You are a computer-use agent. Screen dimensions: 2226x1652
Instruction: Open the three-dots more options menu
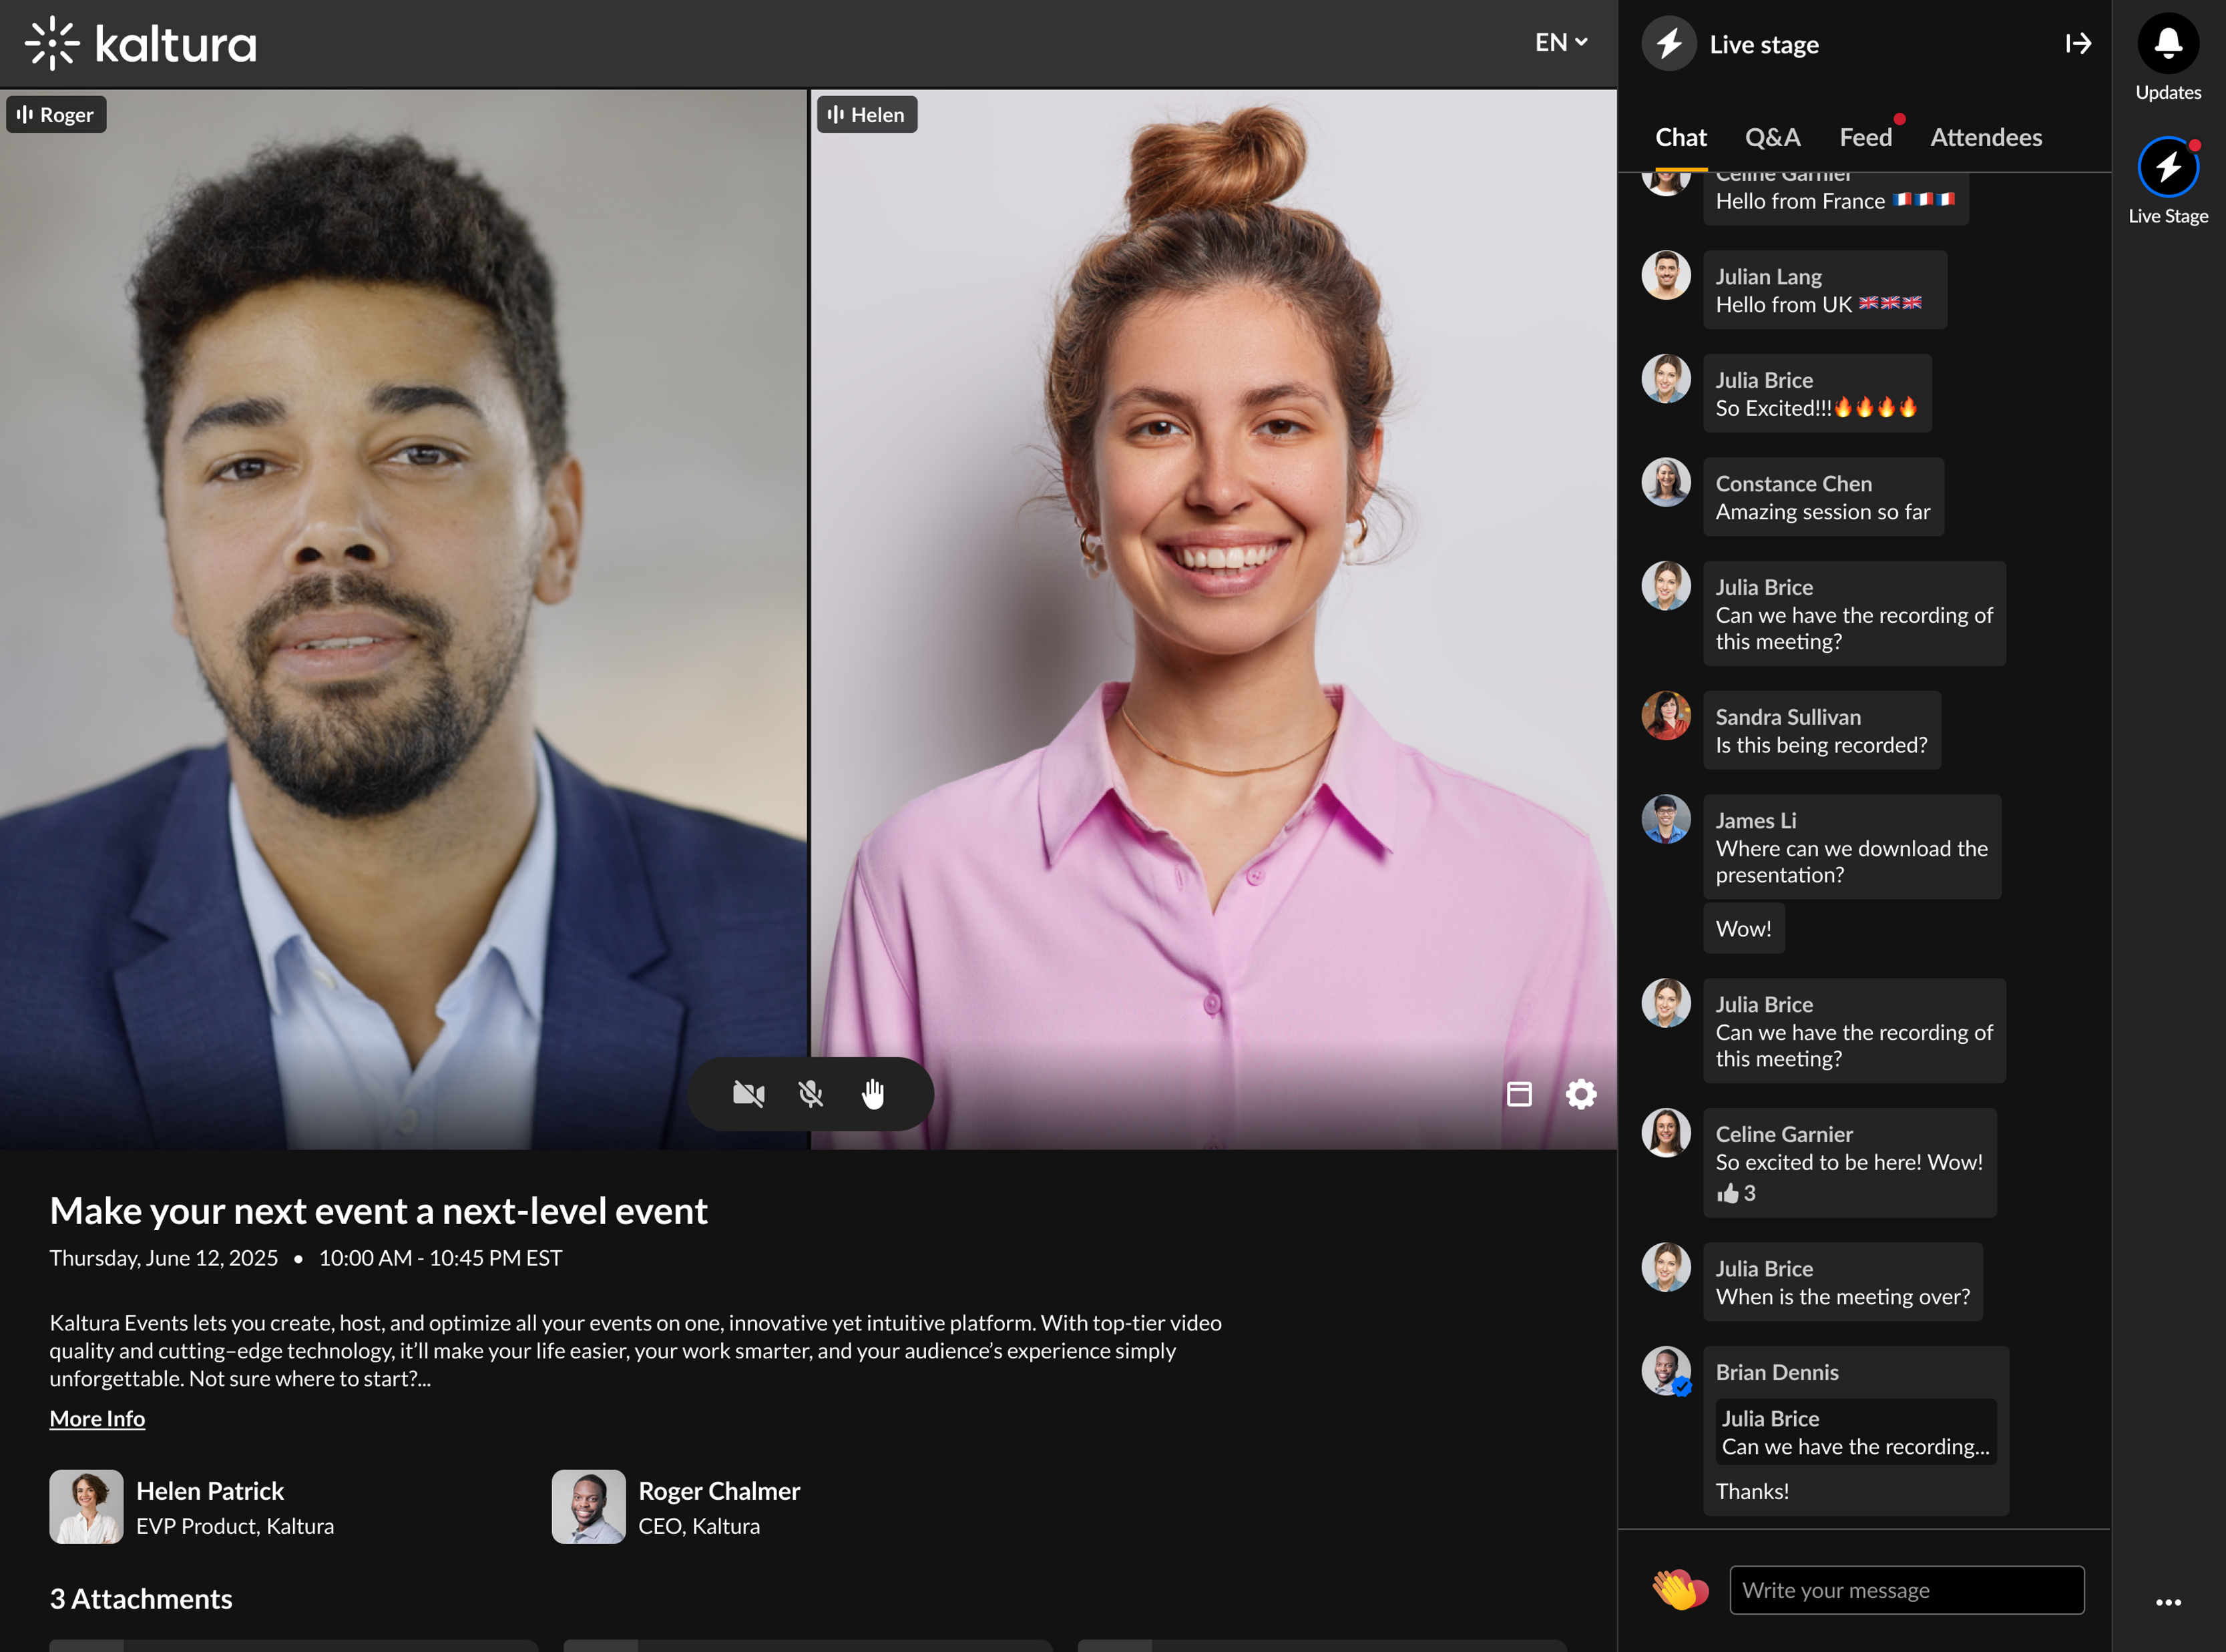click(x=2167, y=1602)
